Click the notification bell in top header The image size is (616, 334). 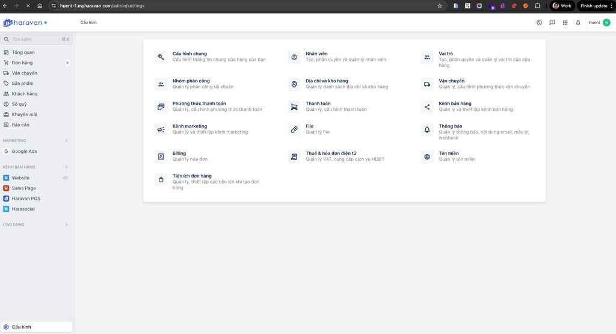tap(578, 23)
